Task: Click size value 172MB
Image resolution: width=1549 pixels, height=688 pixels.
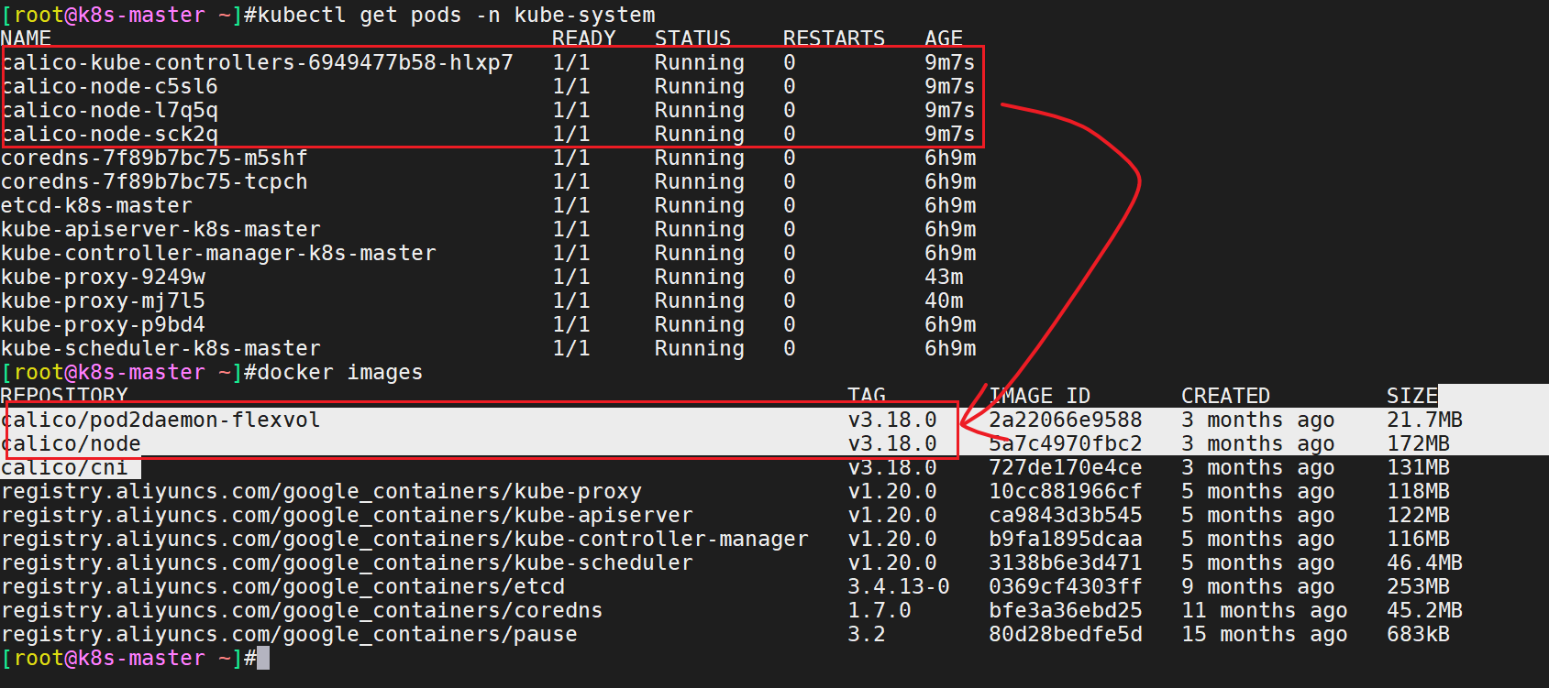Action: [1418, 443]
